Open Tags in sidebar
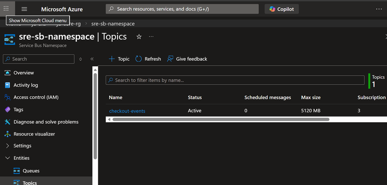Screen dimensions: 387x185 pyautogui.click(x=18, y=110)
